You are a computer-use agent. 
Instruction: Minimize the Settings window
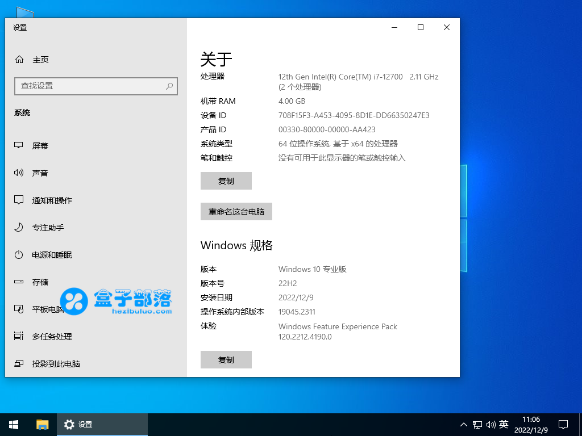(x=394, y=27)
